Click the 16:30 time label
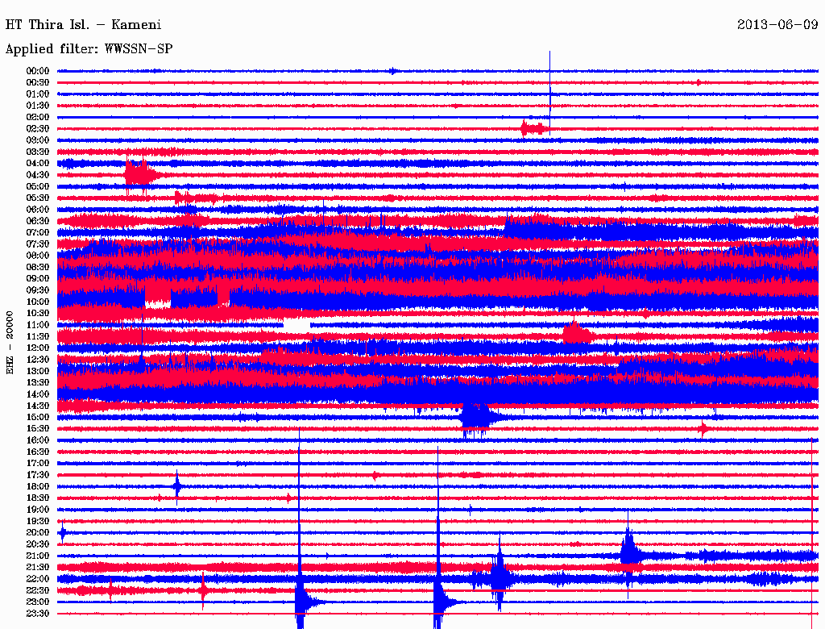The image size is (825, 629). [x=38, y=452]
